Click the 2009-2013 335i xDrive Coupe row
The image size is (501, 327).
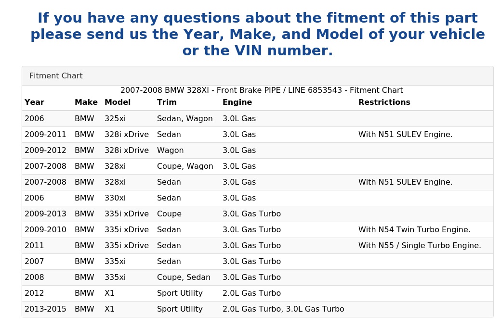tap(258, 214)
